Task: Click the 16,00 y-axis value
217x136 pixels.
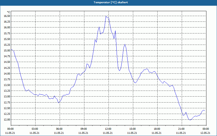Action: 7,27
